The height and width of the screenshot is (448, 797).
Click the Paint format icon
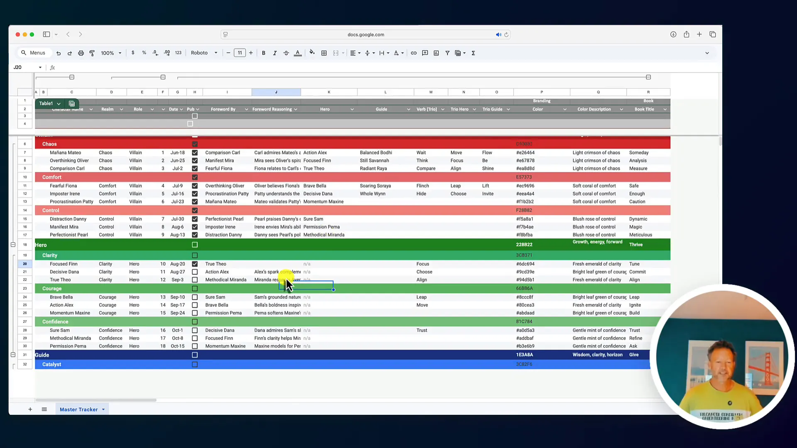pos(92,53)
